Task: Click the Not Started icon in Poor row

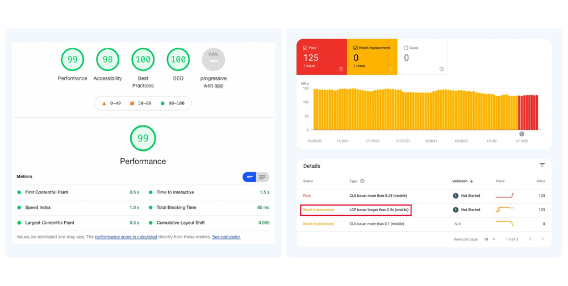Action: [456, 196]
